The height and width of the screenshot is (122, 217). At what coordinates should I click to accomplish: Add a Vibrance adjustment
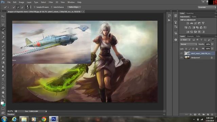click(203, 23)
